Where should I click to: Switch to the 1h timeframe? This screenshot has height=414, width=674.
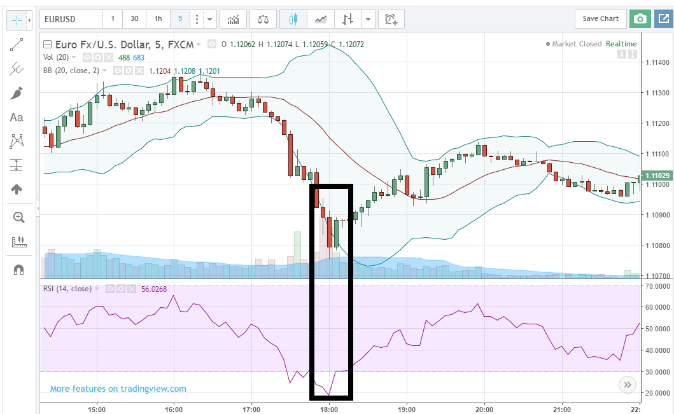[158, 19]
